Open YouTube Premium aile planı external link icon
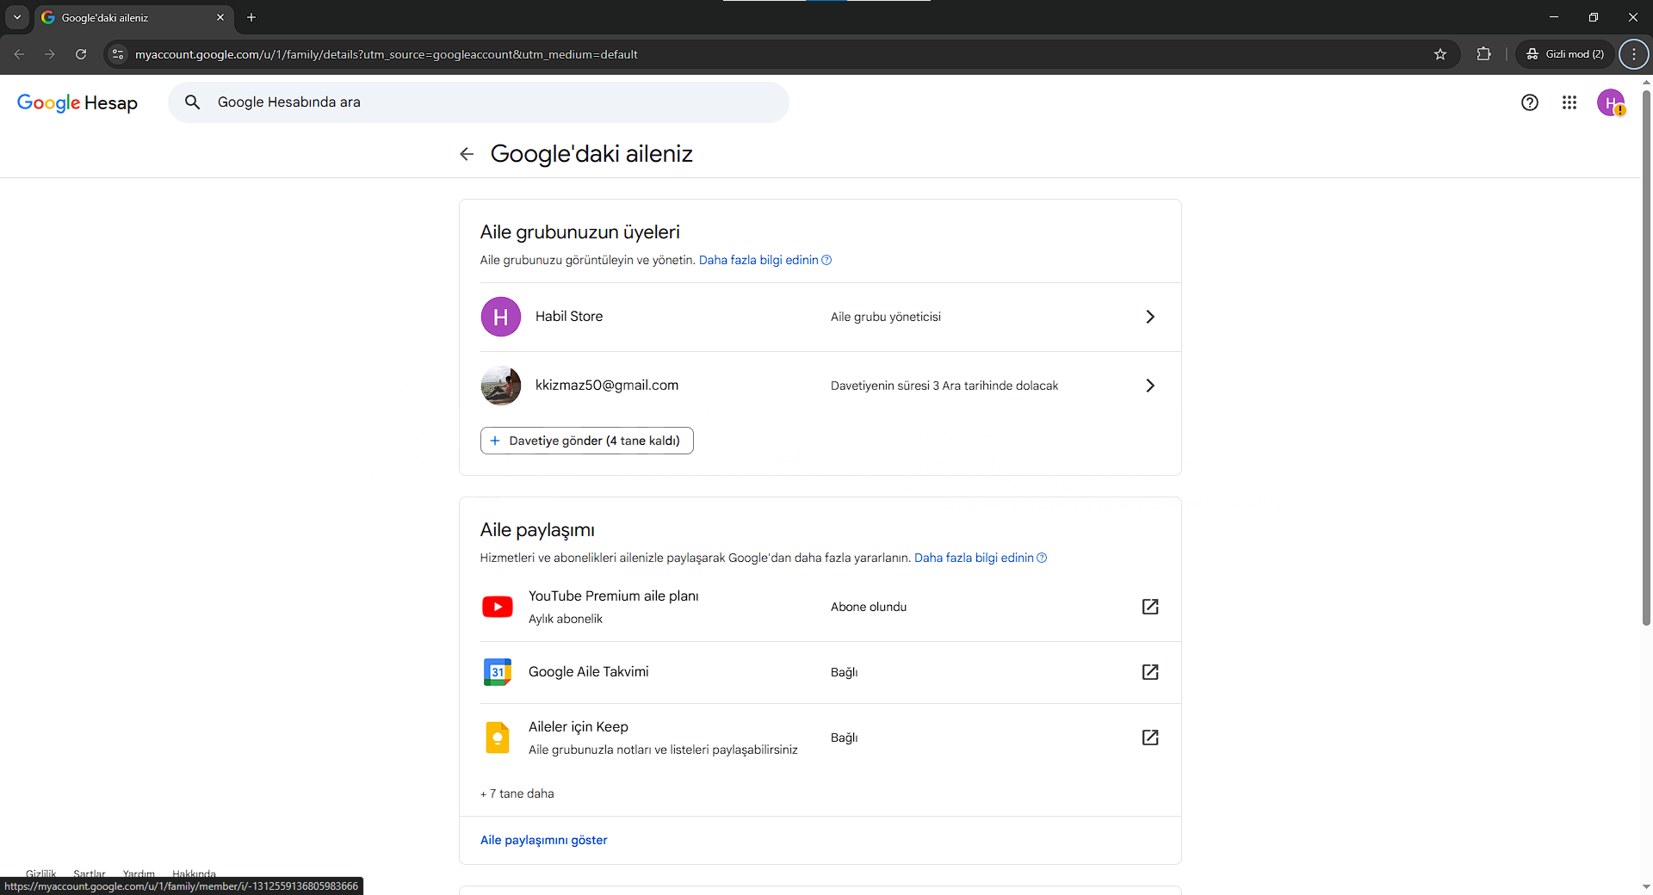1653x895 pixels. (1149, 607)
